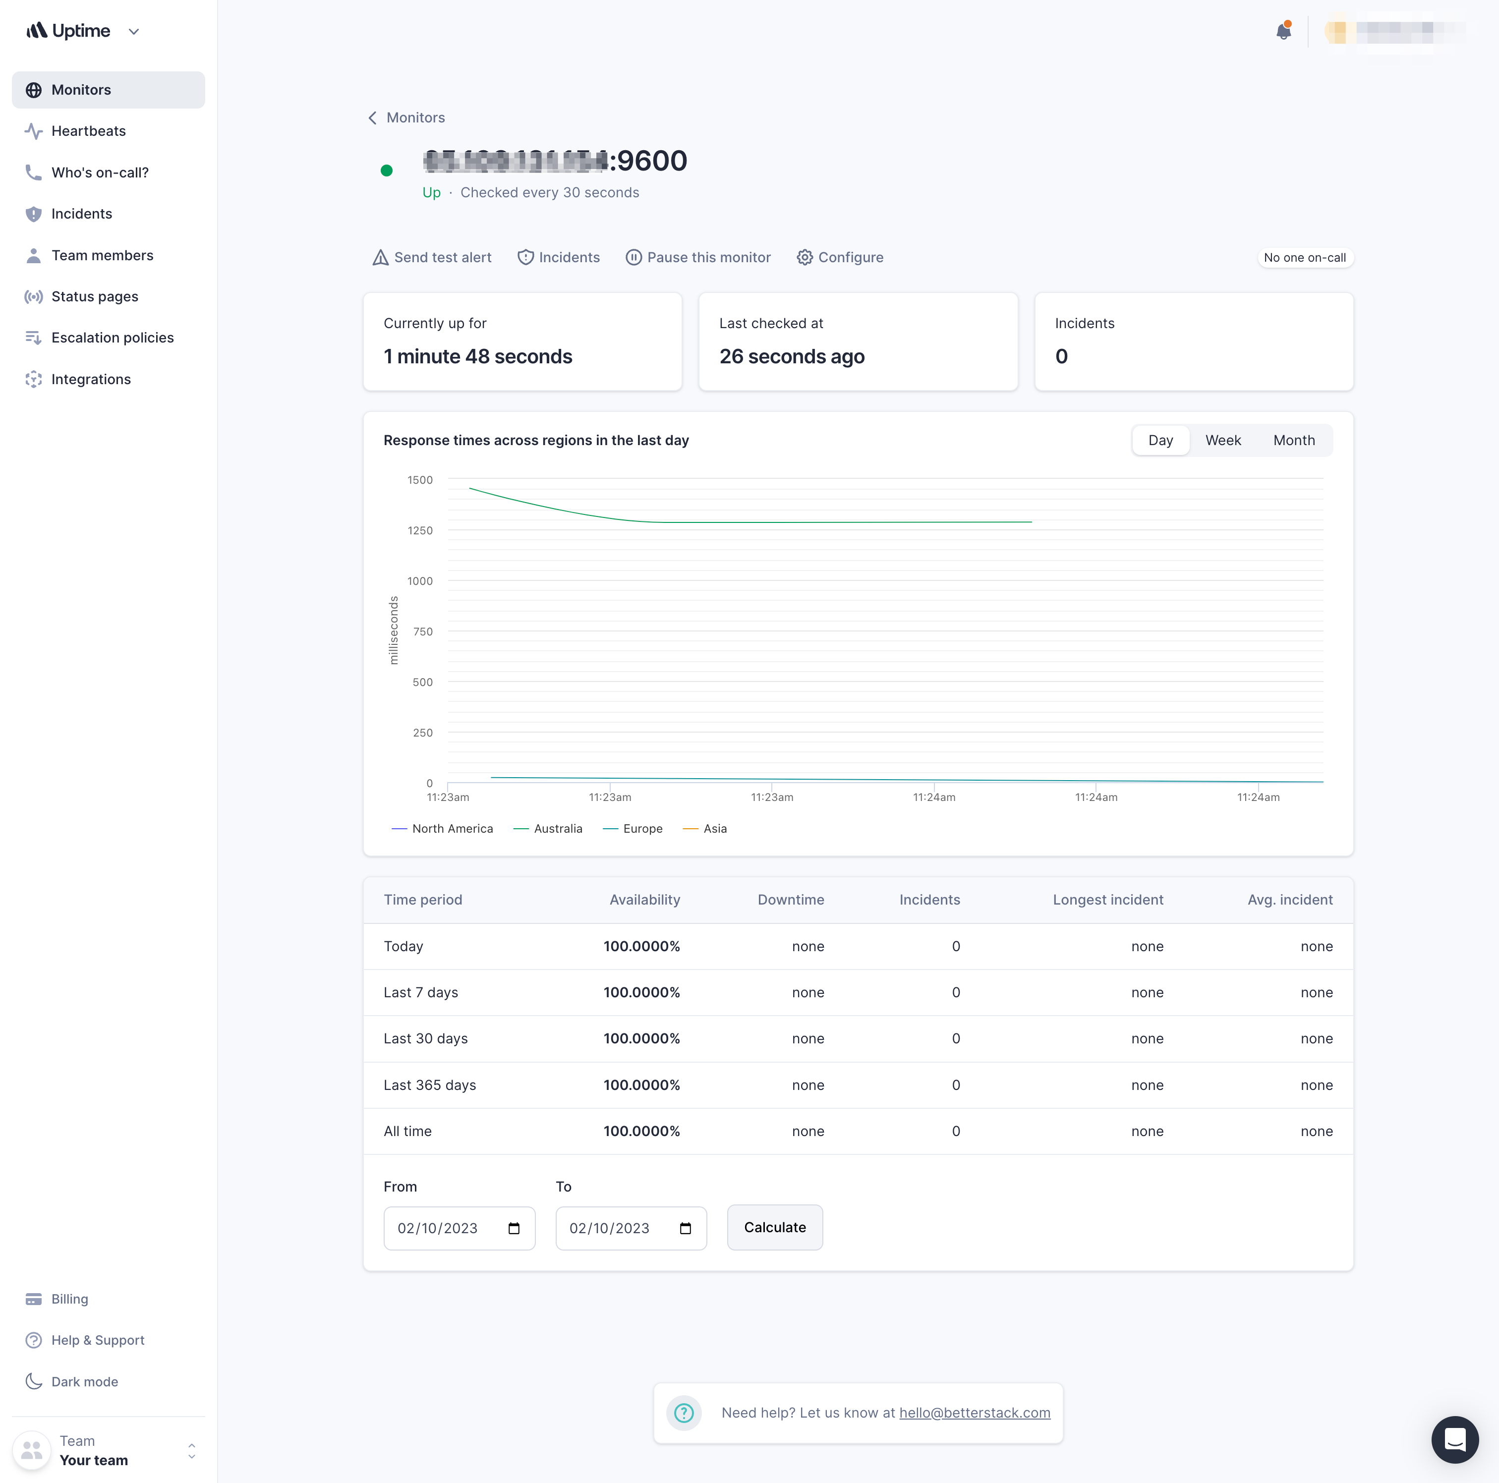Click the Integrations sidebar icon
This screenshot has width=1499, height=1483.
(33, 379)
